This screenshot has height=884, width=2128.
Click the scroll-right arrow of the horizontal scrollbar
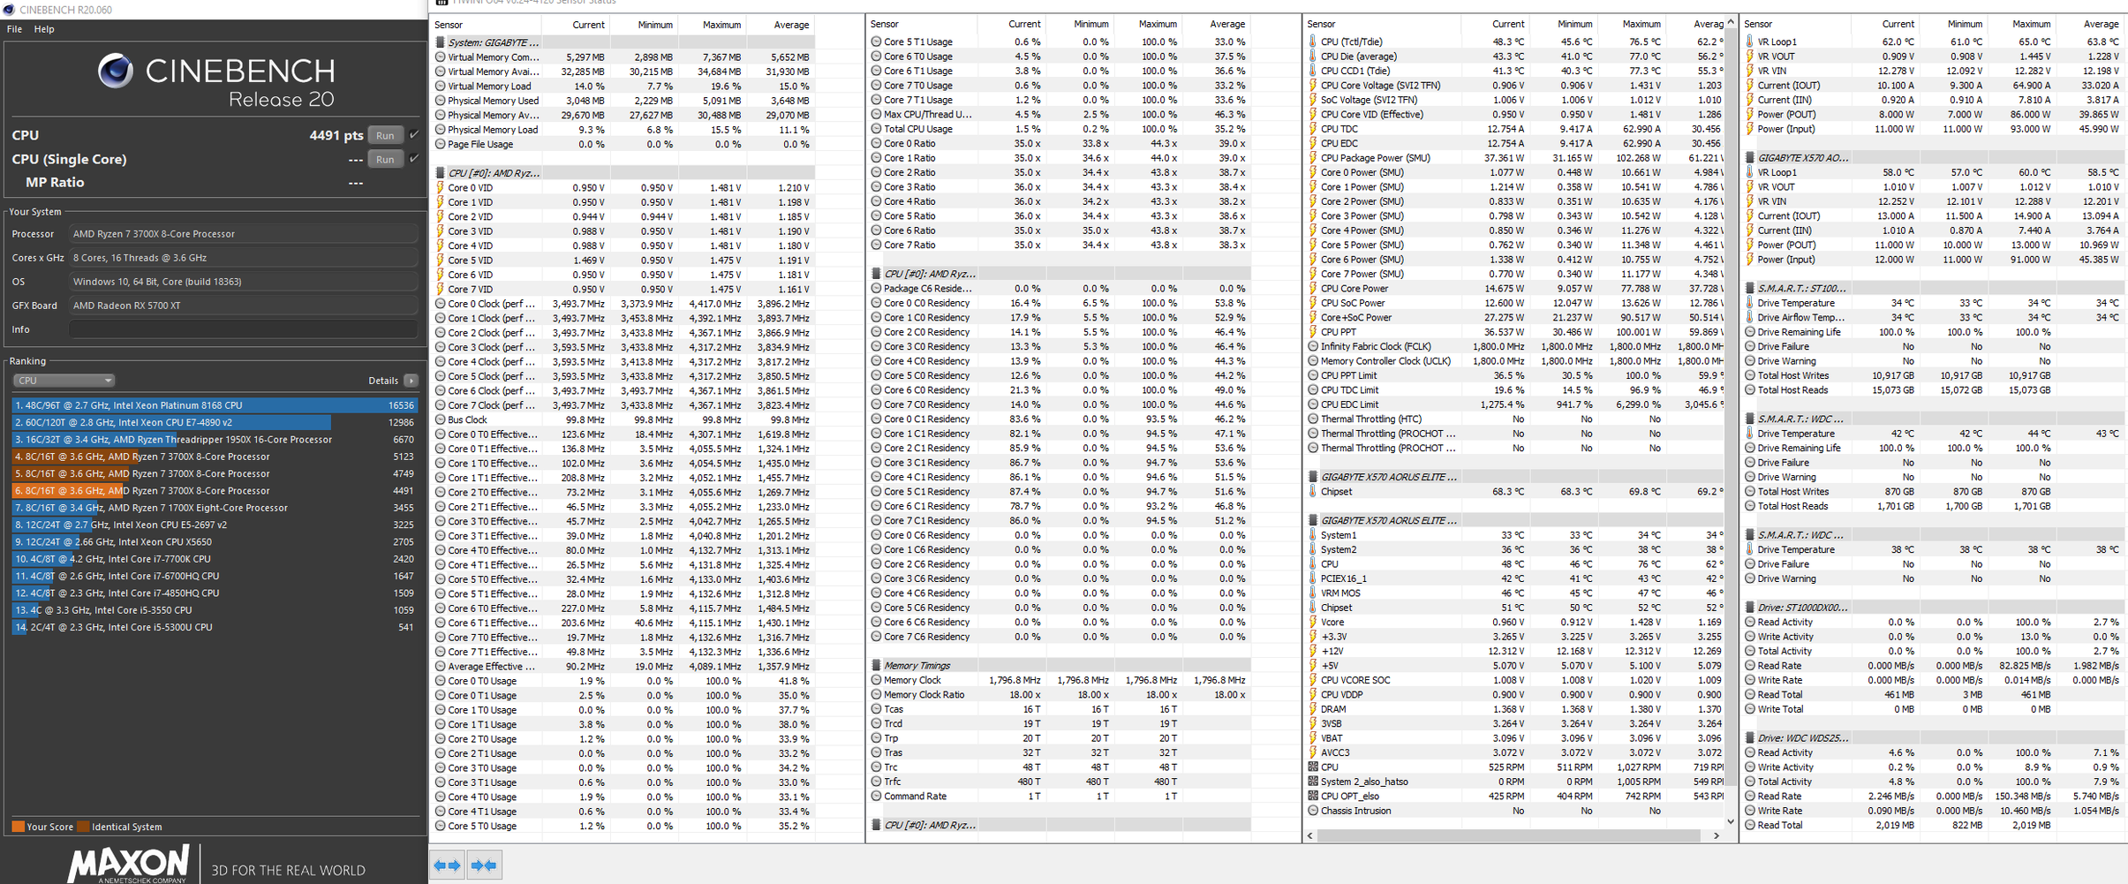click(x=1717, y=835)
